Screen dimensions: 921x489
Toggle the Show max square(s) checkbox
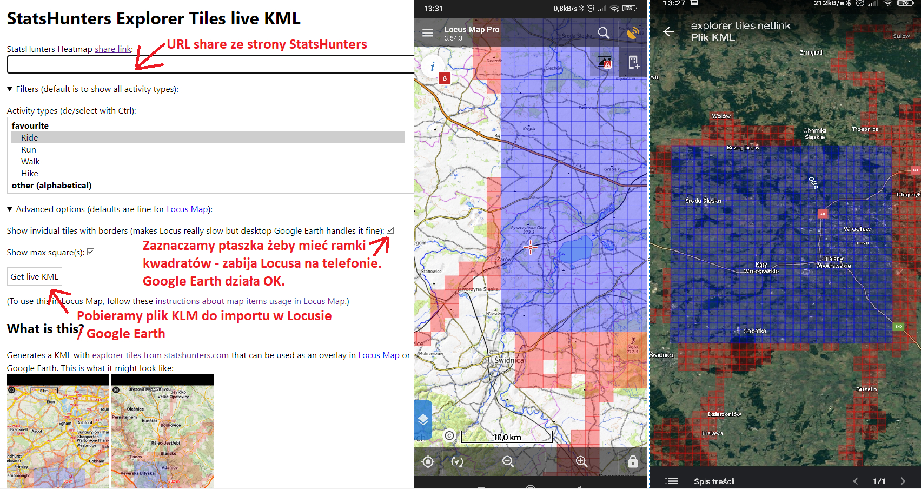(91, 252)
